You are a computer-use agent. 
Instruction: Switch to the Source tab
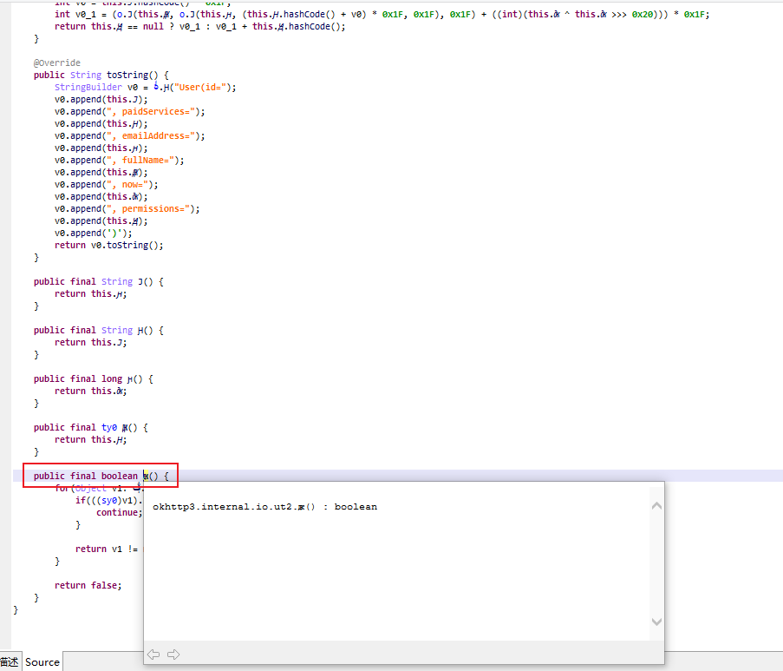(42, 661)
